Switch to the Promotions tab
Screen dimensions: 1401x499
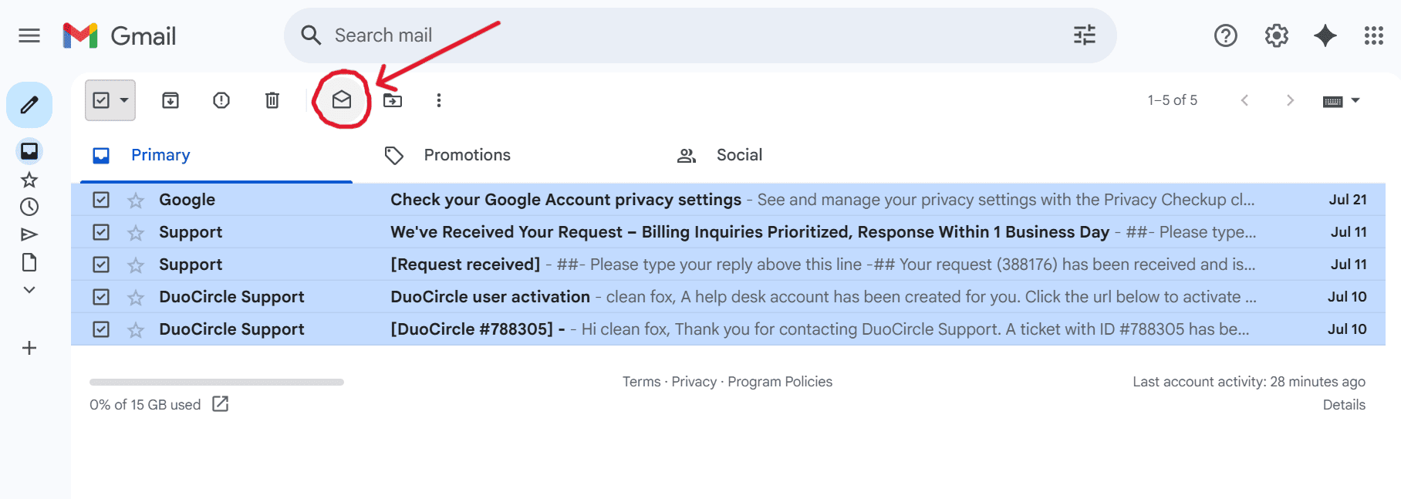[467, 154]
